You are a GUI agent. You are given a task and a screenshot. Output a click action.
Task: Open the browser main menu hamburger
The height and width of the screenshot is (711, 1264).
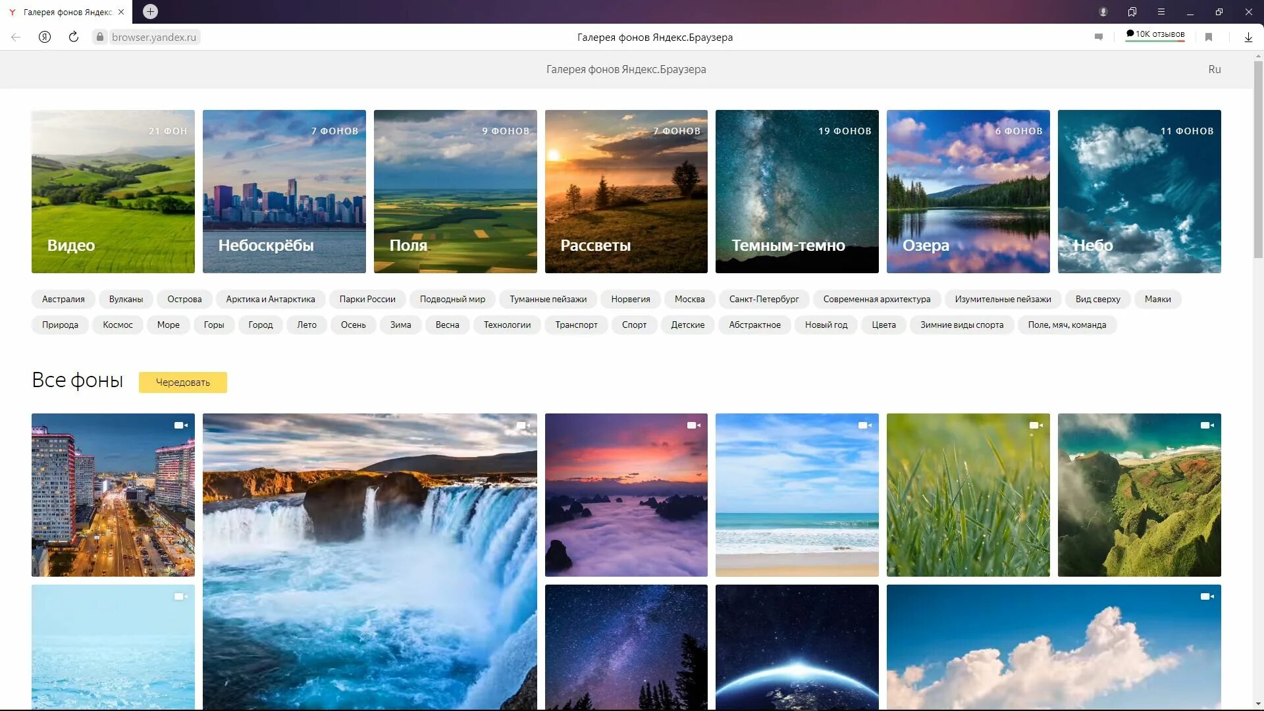tap(1161, 12)
